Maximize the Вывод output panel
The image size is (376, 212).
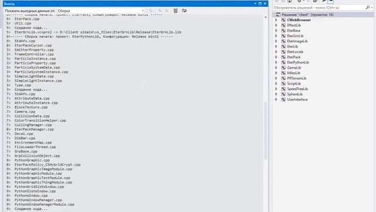coord(260,4)
